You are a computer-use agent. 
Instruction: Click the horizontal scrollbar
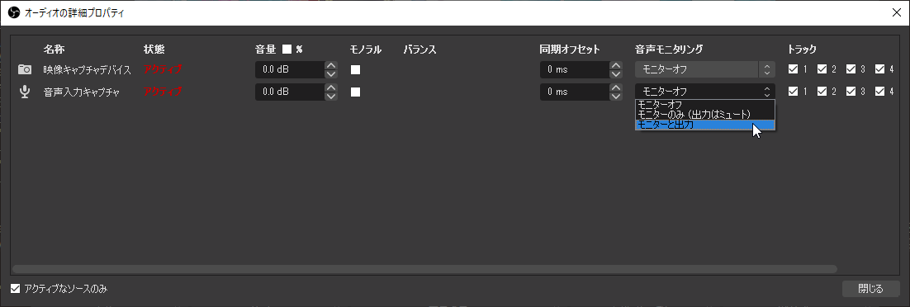point(424,269)
